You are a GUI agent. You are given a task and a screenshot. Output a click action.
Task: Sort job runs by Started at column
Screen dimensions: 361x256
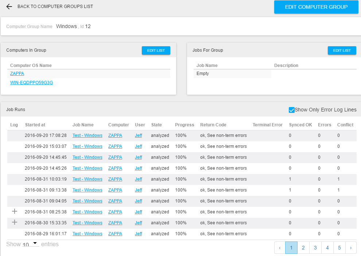(35, 125)
